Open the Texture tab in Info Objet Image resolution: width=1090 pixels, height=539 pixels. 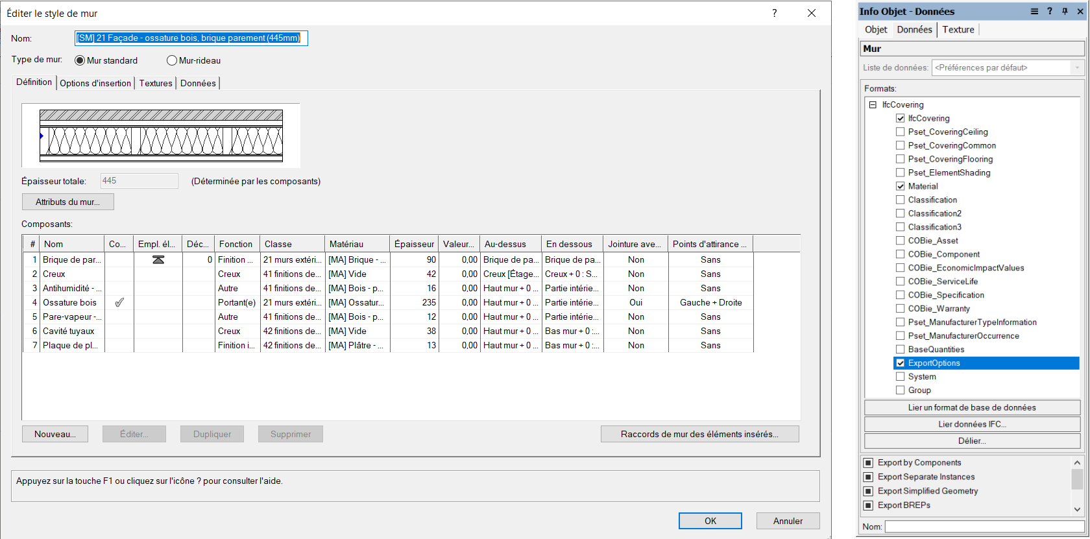pos(958,29)
